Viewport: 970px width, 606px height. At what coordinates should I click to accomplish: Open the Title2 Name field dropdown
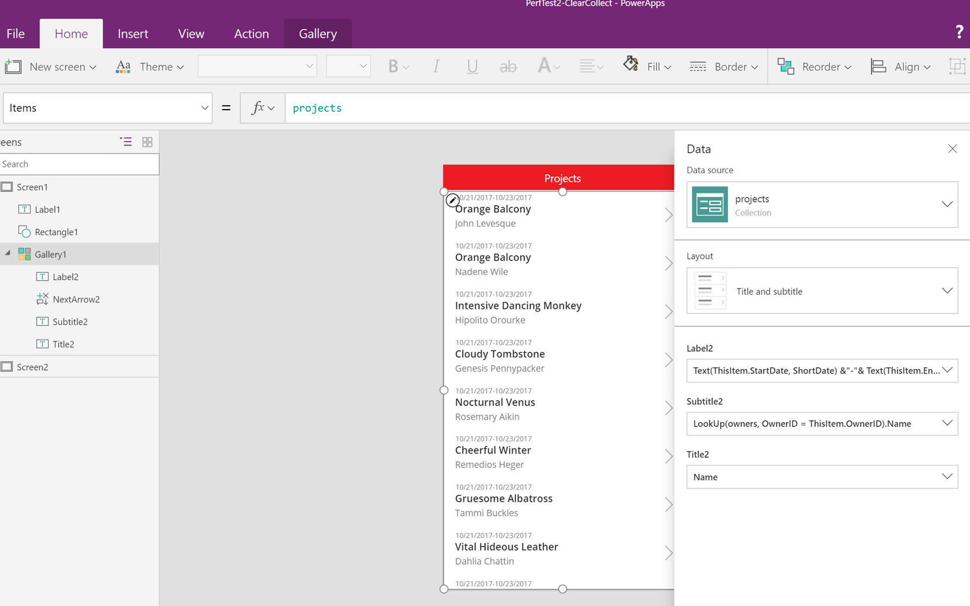[x=947, y=477]
